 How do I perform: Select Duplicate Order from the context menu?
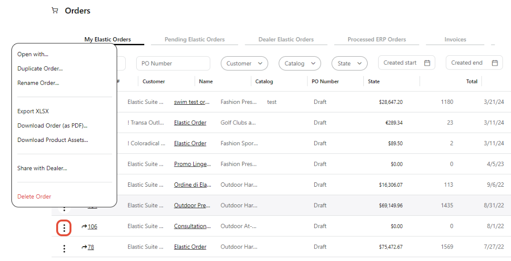(40, 69)
